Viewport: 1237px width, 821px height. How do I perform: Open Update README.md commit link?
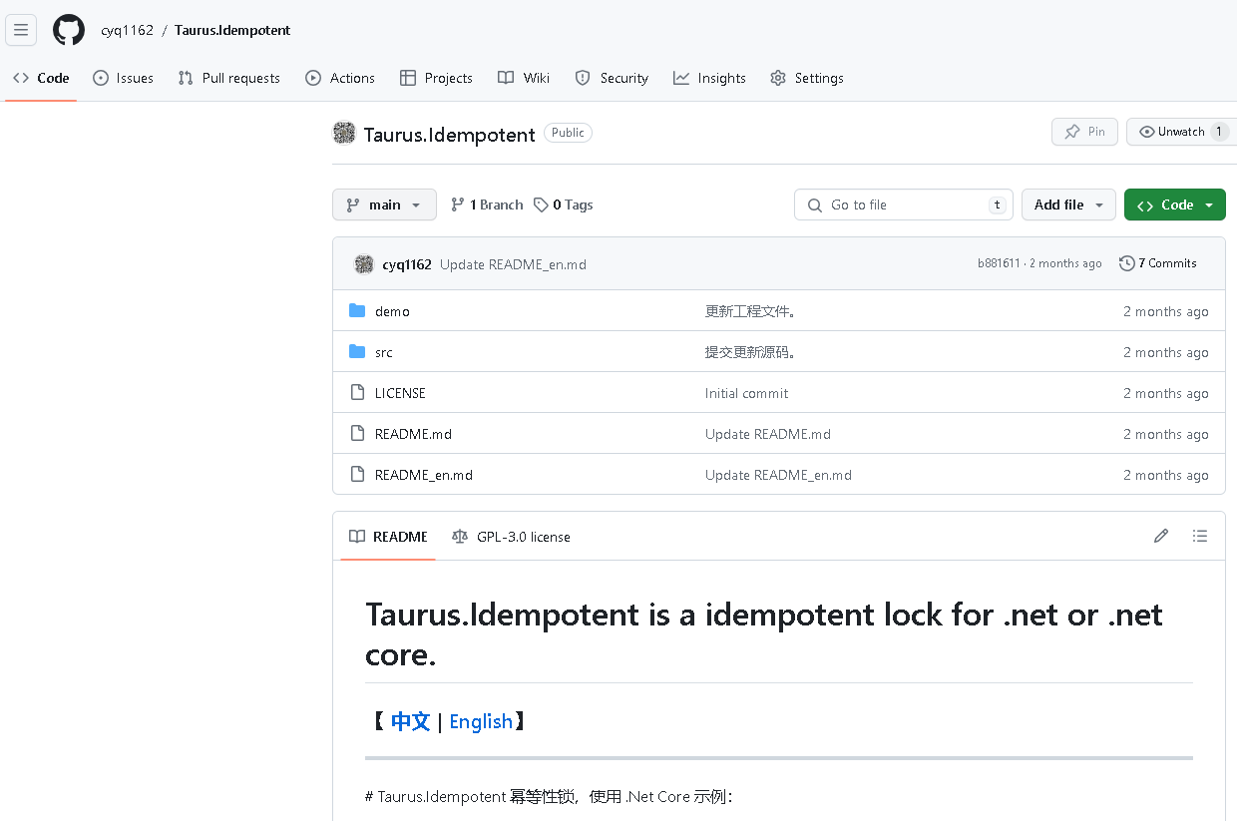[768, 434]
